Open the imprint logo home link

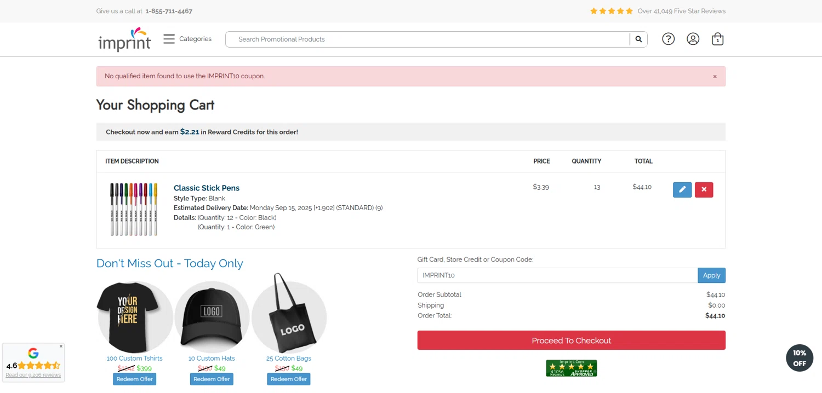coord(124,39)
